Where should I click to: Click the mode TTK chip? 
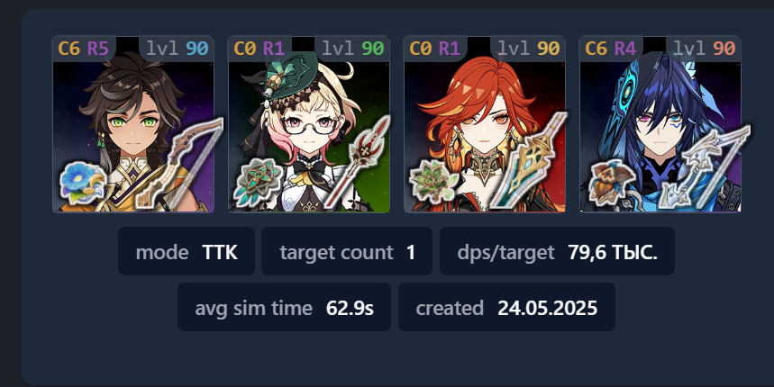click(x=187, y=251)
